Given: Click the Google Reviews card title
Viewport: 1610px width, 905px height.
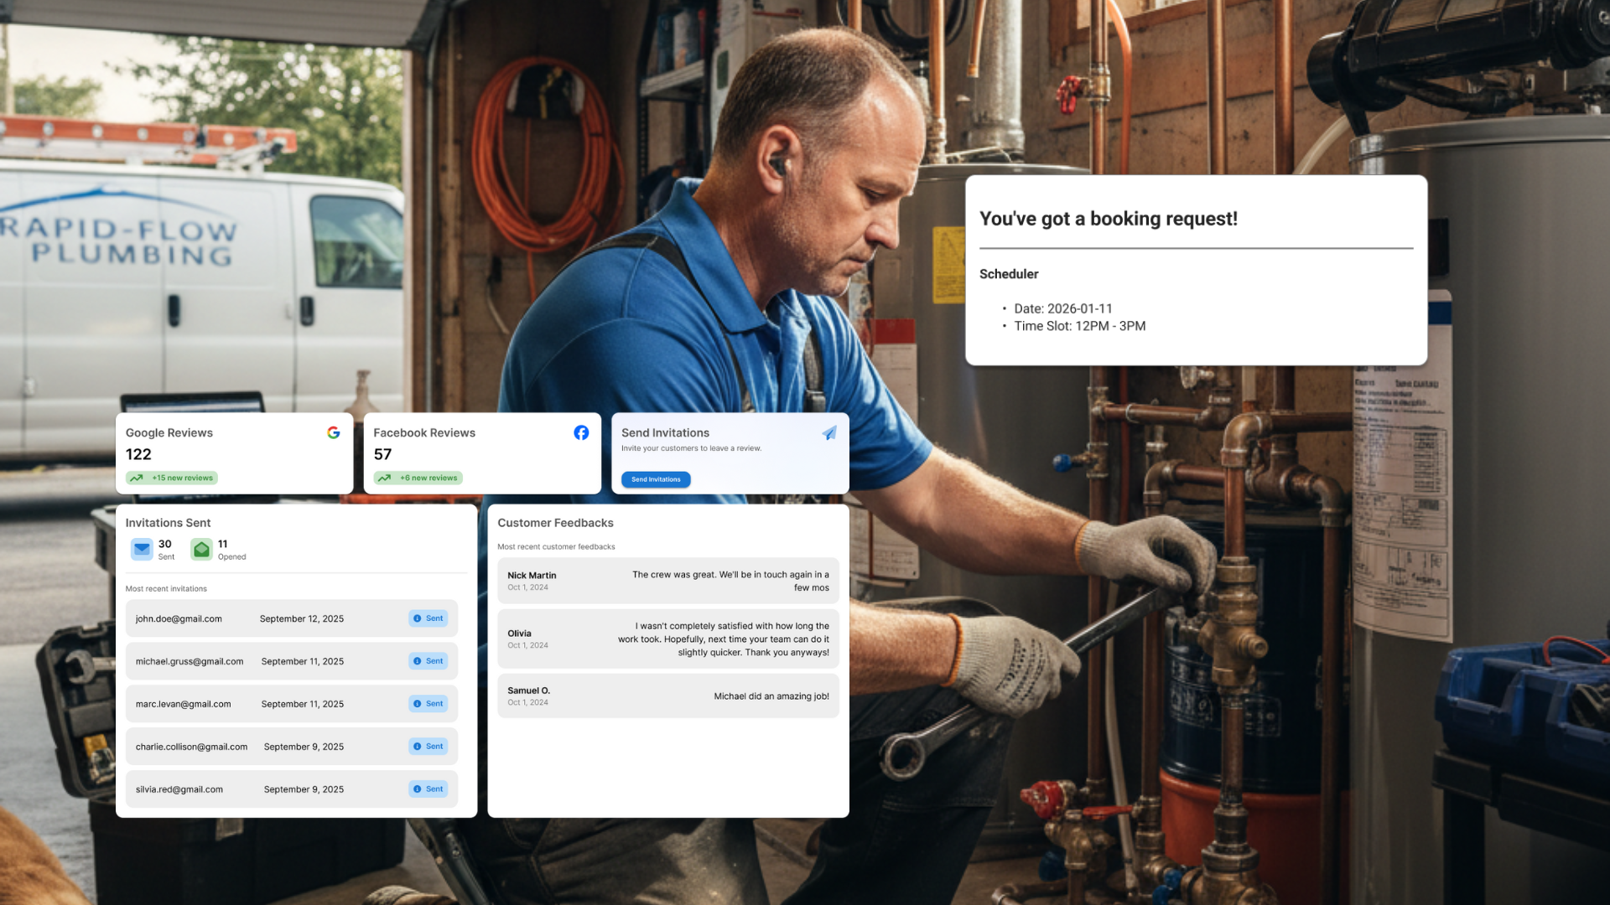Looking at the screenshot, I should (x=169, y=433).
